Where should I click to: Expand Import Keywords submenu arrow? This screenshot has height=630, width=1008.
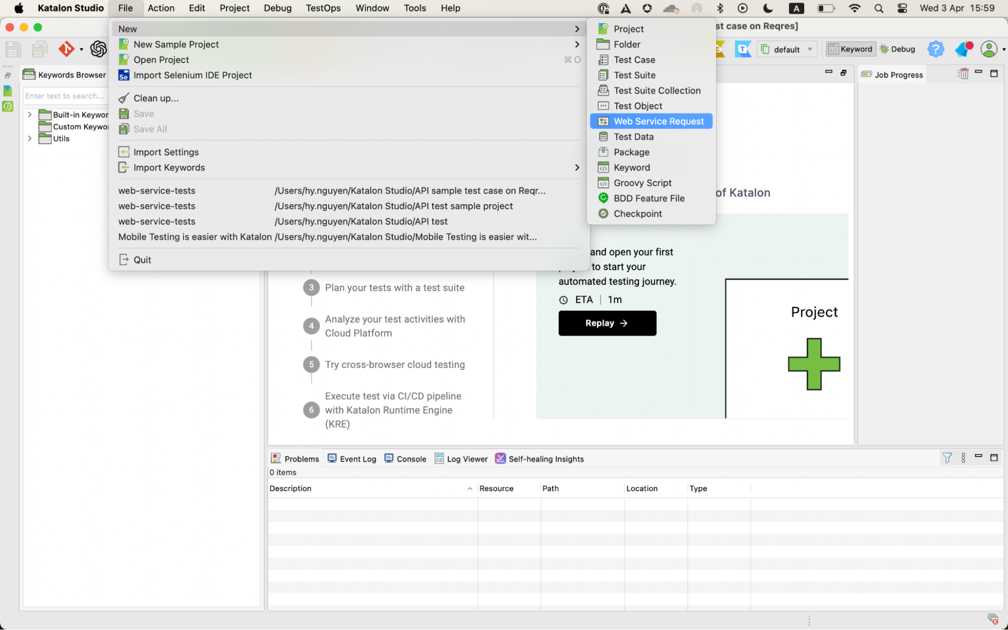577,167
